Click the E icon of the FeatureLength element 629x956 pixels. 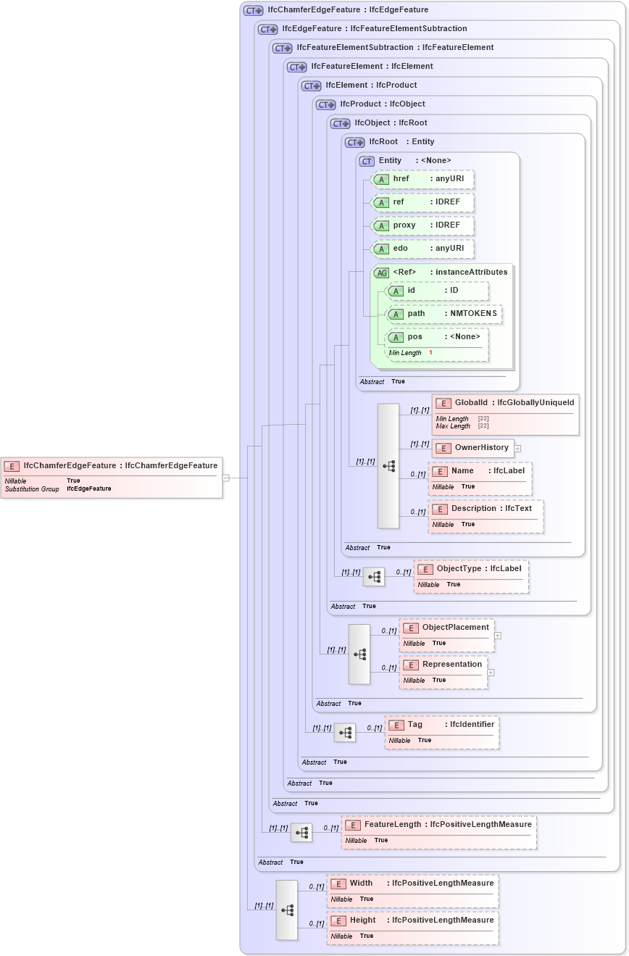(352, 825)
